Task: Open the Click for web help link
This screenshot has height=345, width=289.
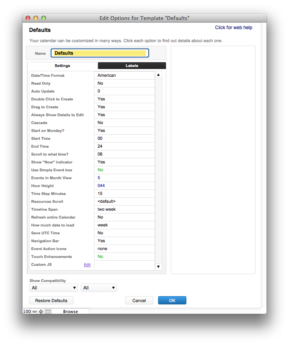Action: tap(234, 28)
